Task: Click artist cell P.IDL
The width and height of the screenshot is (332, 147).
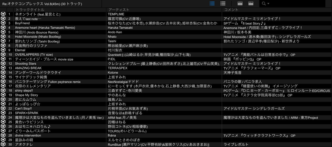Action: (111, 59)
